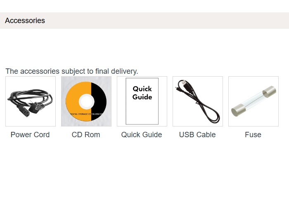289x206 pixels.
Task: Select the Quick Guide booklet picture
Action: click(142, 101)
